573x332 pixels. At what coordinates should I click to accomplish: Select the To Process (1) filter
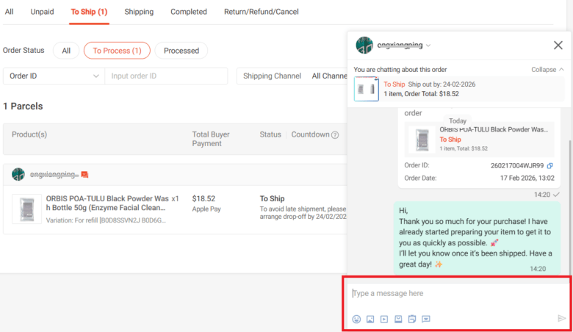(x=117, y=51)
